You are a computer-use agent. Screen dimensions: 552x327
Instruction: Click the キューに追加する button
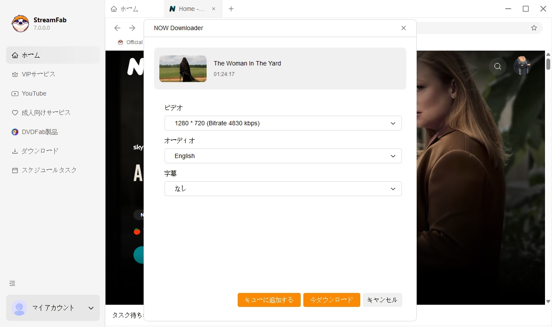tap(269, 300)
